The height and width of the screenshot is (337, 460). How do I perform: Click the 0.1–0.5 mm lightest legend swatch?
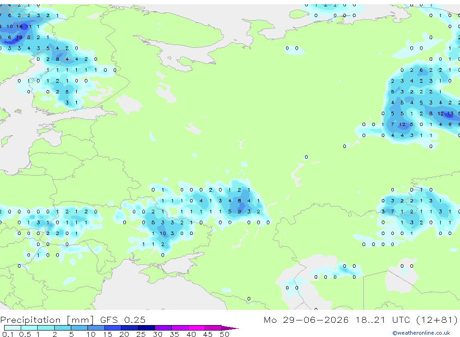12,328
